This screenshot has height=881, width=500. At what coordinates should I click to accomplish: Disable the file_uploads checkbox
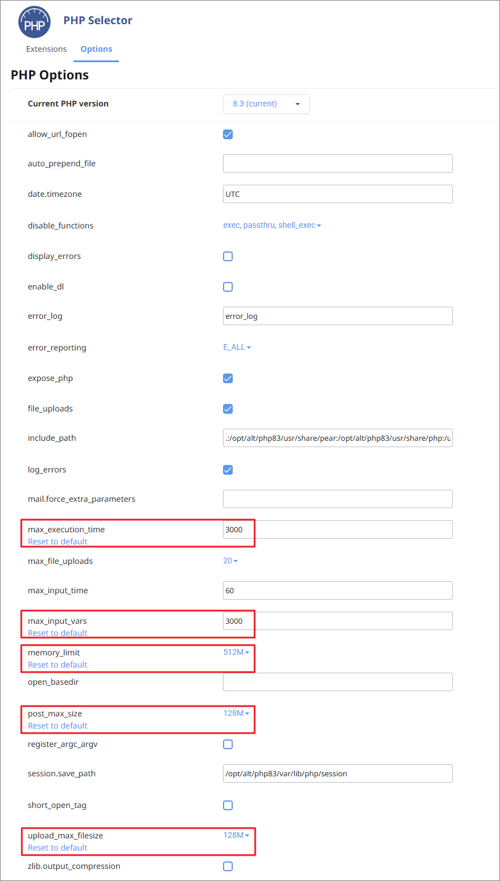(x=228, y=409)
